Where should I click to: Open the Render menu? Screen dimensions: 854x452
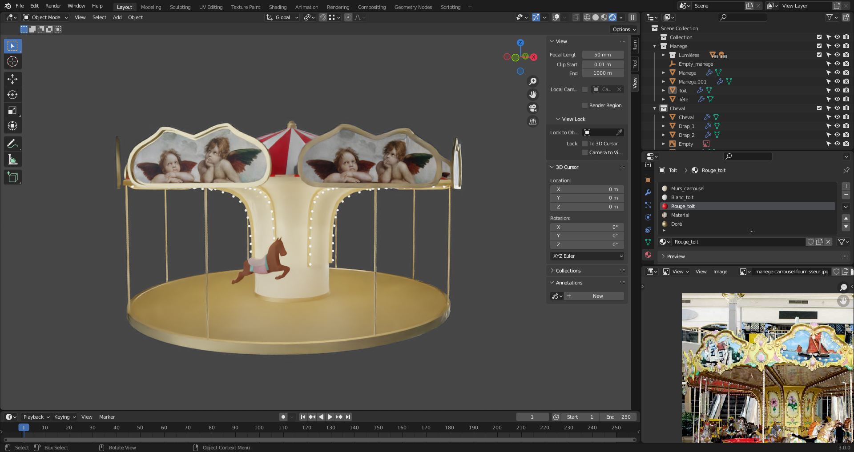pyautogui.click(x=53, y=6)
